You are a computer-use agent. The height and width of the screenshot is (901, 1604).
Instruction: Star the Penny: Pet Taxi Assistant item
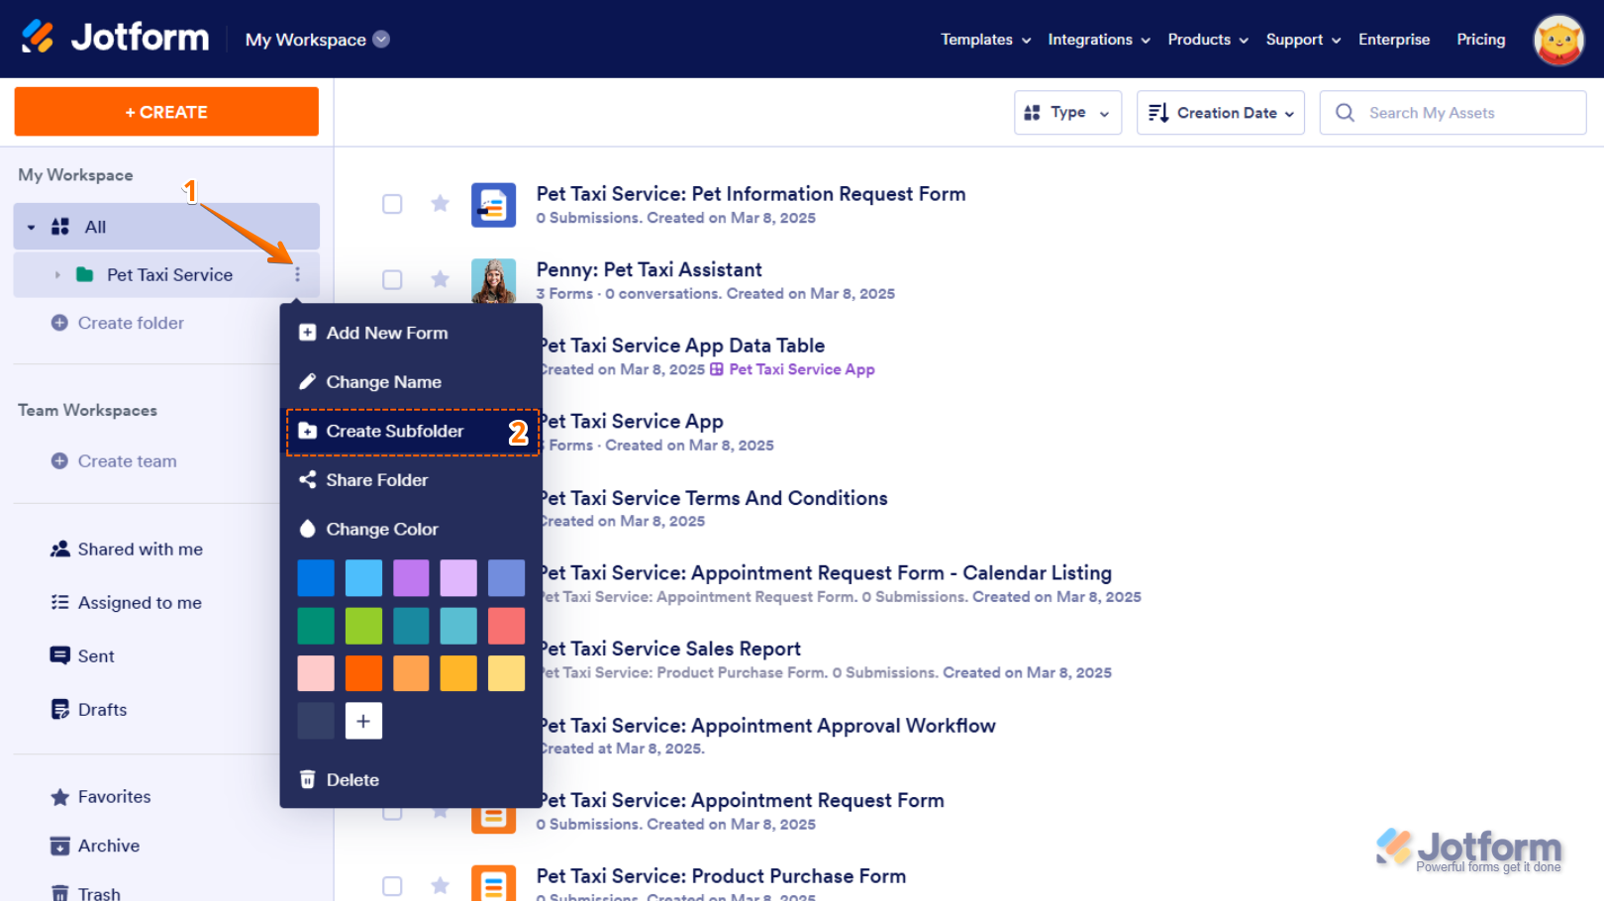click(441, 280)
